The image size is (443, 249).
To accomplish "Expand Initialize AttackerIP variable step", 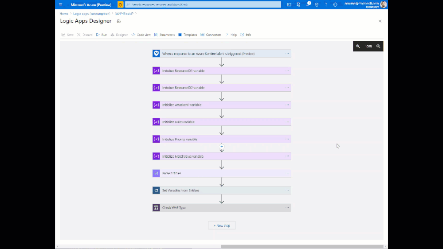I will pos(222,105).
